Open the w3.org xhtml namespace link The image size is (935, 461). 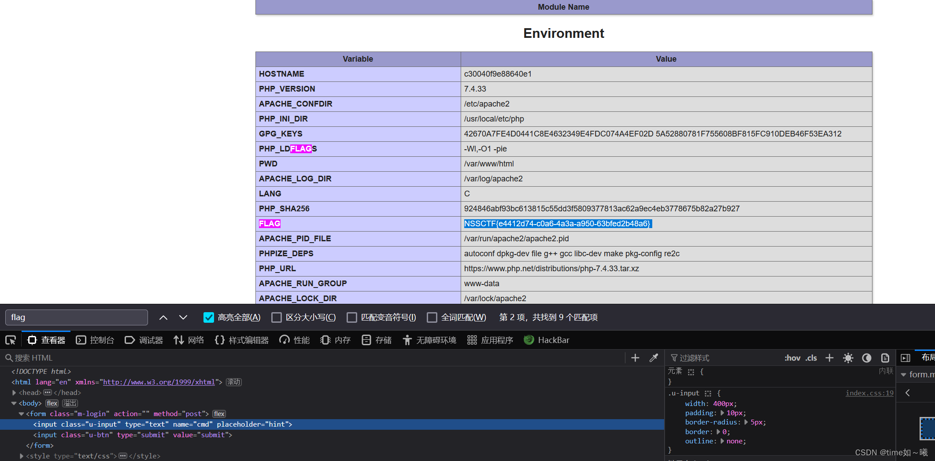[x=159, y=382]
